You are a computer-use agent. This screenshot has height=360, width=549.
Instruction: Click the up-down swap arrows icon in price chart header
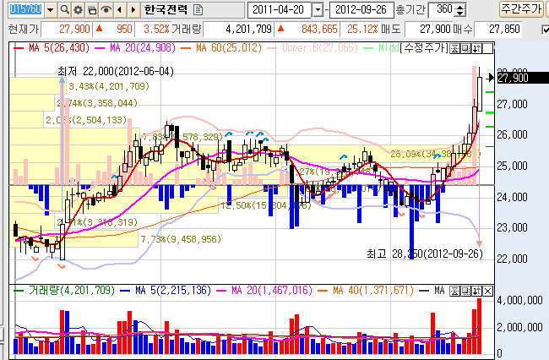[x=476, y=49]
